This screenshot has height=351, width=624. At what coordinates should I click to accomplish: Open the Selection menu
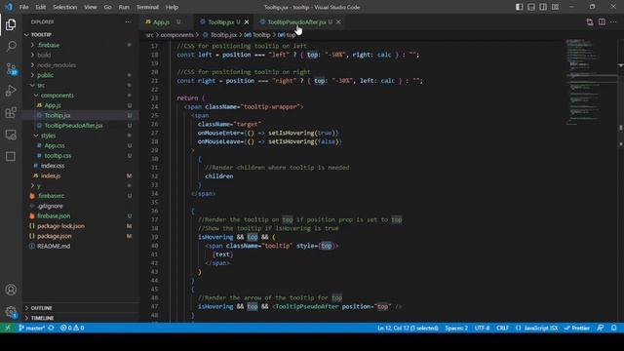(x=64, y=7)
